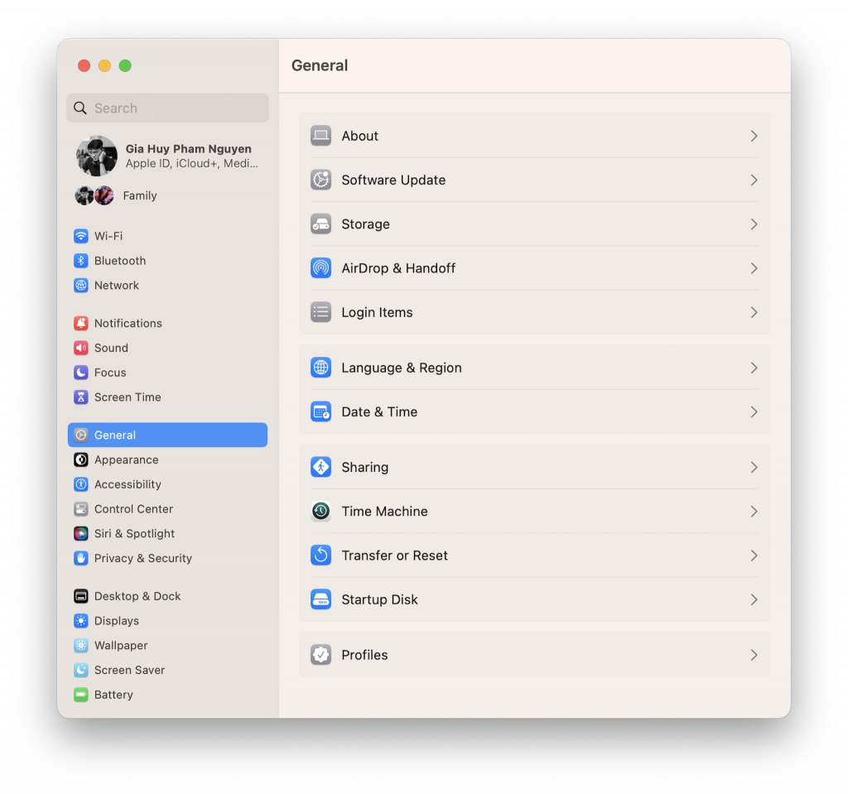Select the Focus moon icon
The width and height of the screenshot is (848, 794).
pyautogui.click(x=81, y=372)
